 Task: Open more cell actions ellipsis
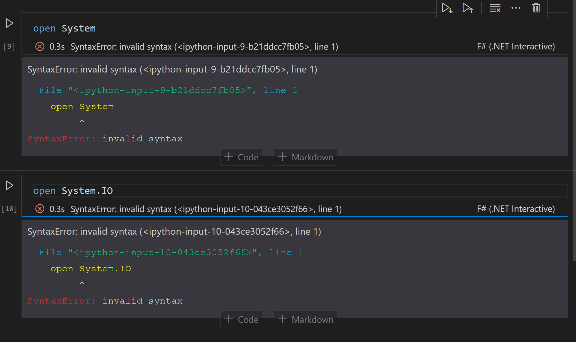tap(516, 8)
